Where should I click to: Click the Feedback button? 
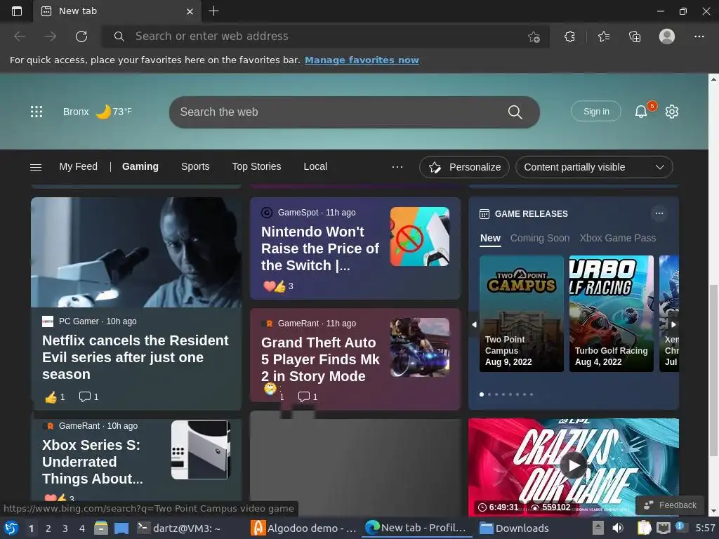coord(669,505)
